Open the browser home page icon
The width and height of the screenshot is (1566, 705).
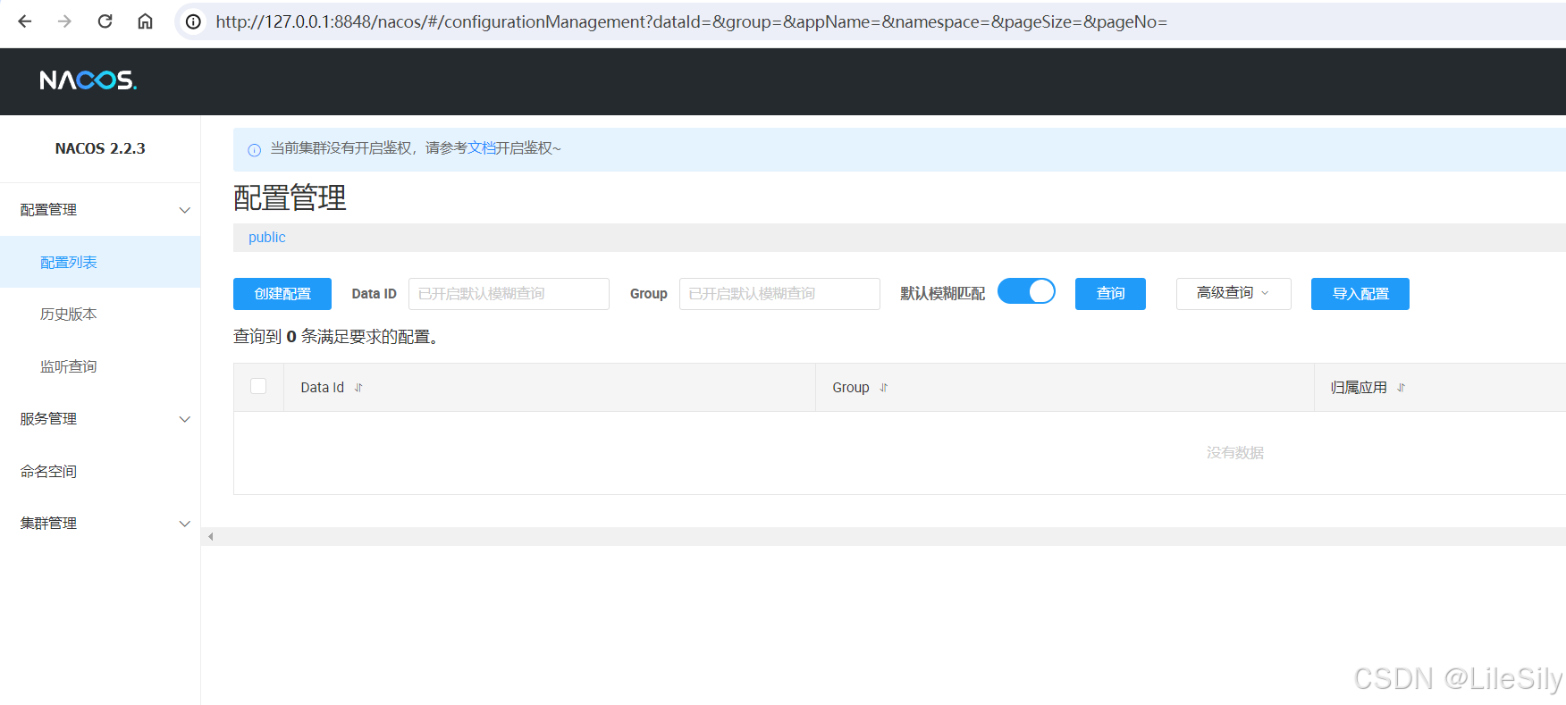tap(145, 21)
